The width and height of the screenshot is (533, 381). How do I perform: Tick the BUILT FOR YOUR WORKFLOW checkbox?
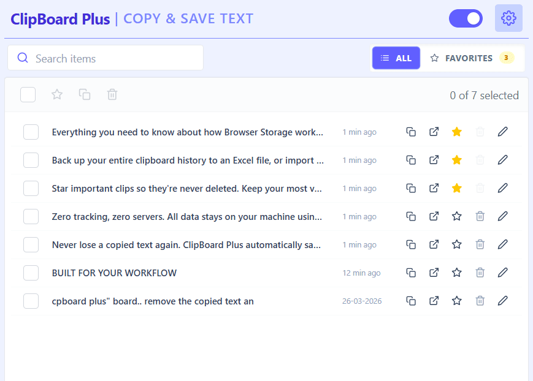[31, 273]
